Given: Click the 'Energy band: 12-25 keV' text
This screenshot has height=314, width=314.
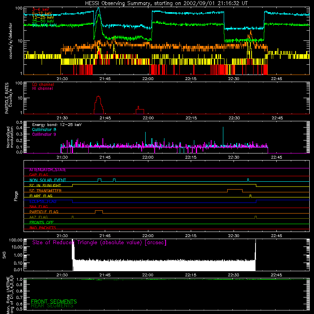Looking at the screenshot, I should [57, 125].
